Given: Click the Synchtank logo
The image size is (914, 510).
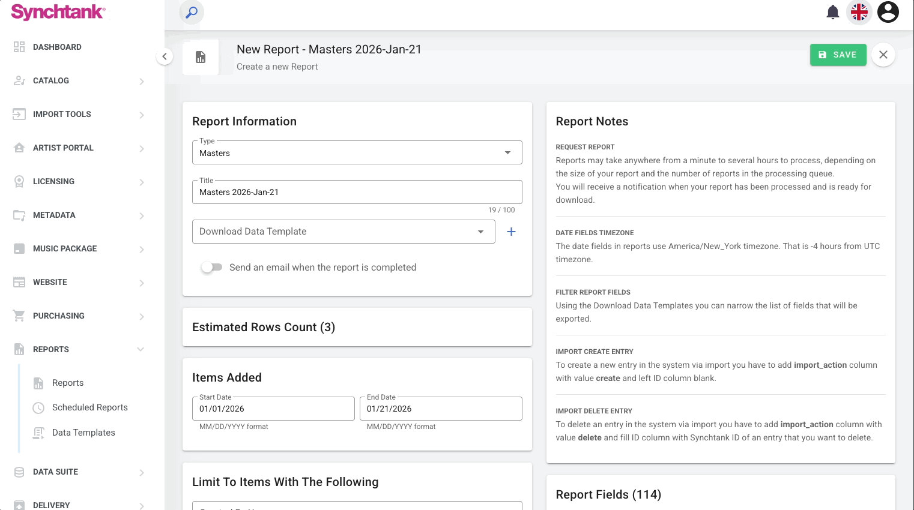Looking at the screenshot, I should point(58,12).
